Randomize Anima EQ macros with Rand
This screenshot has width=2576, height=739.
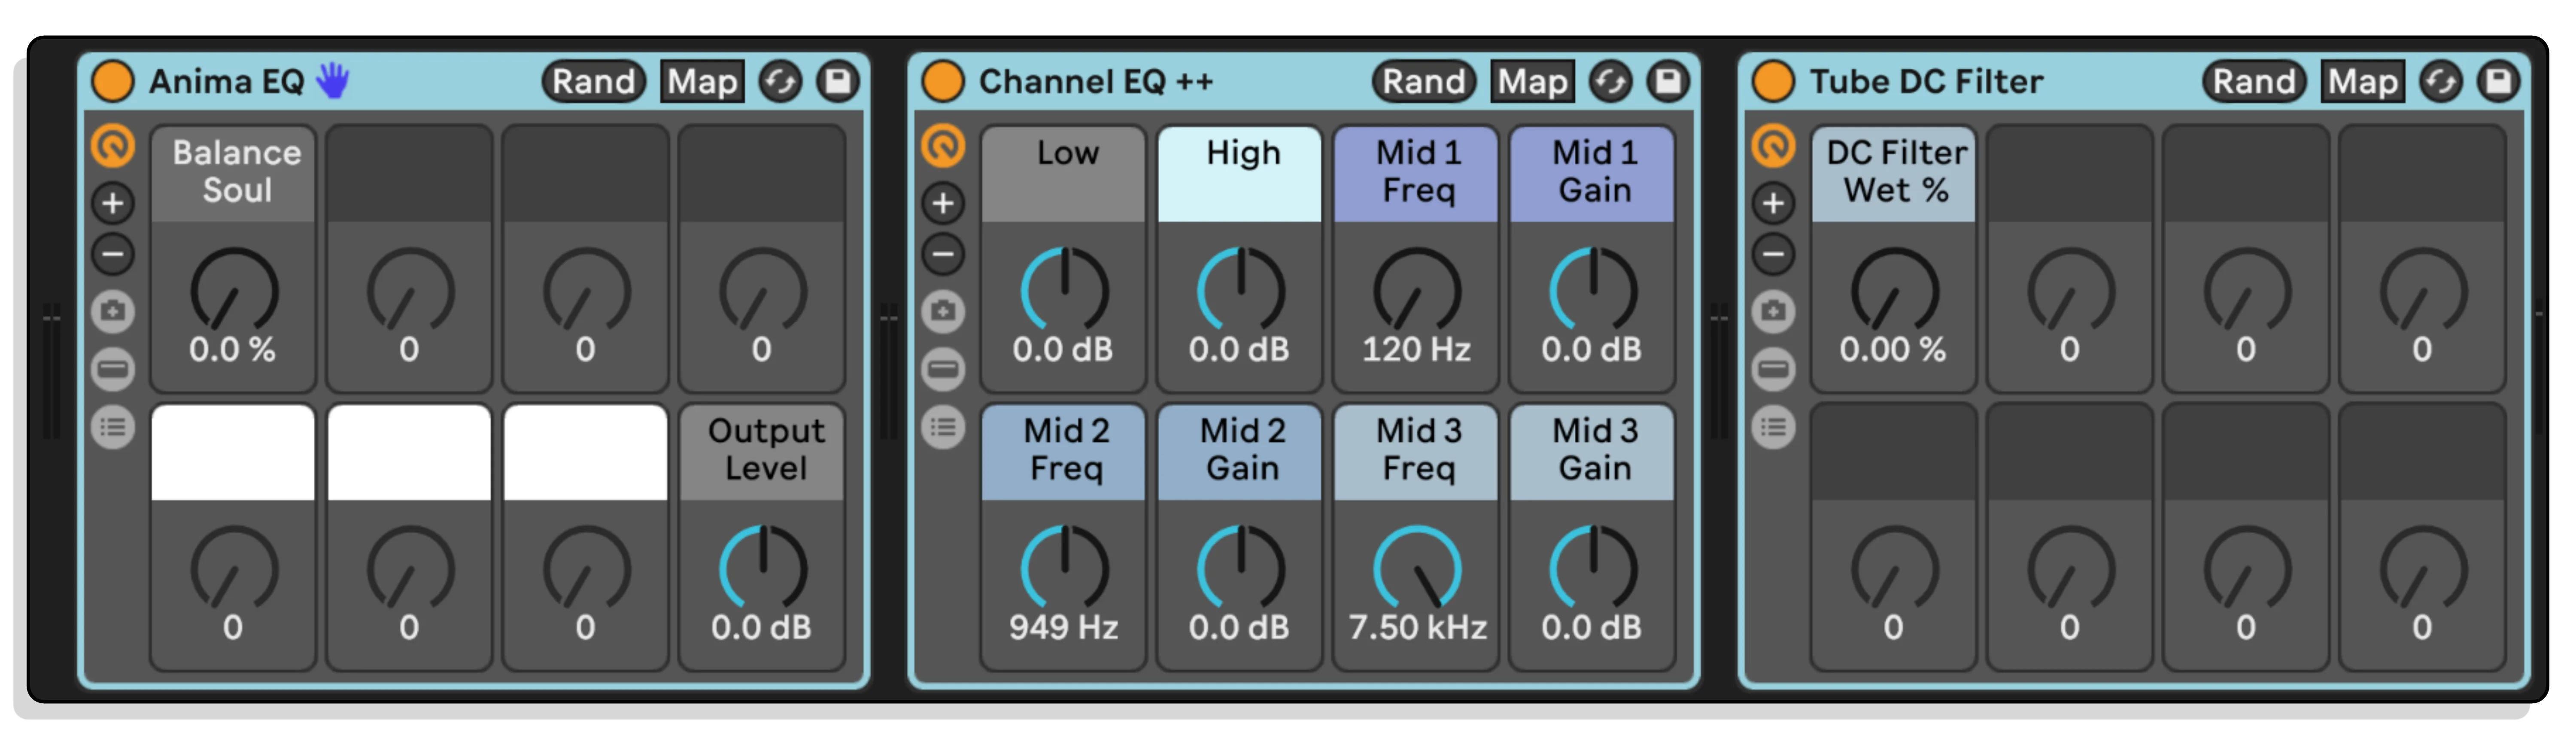coord(594,81)
